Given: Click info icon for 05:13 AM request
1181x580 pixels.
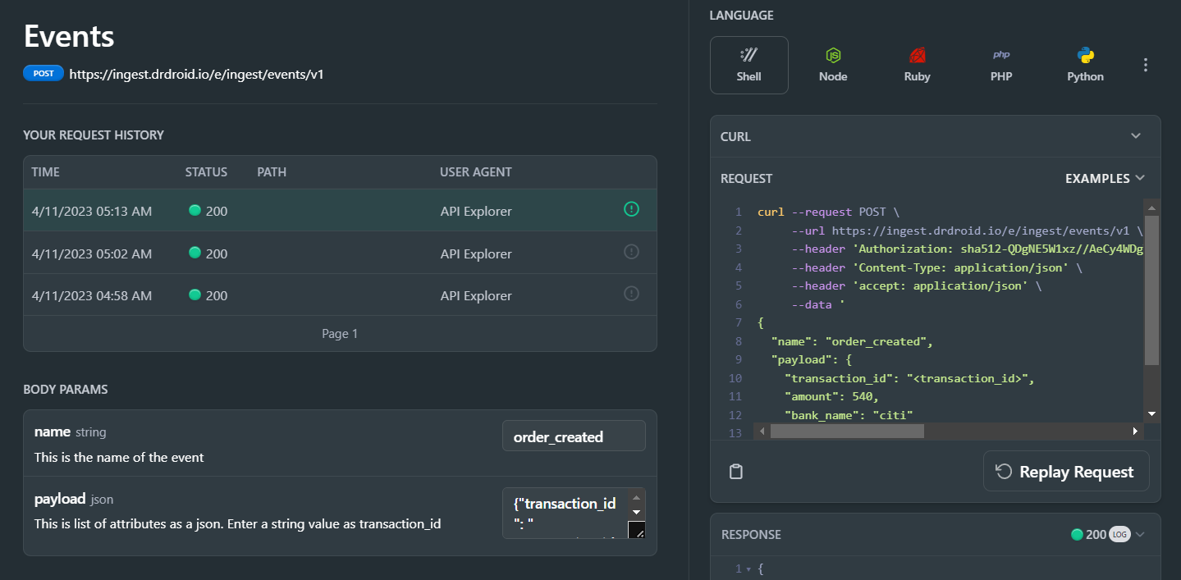Looking at the screenshot, I should 631,210.
